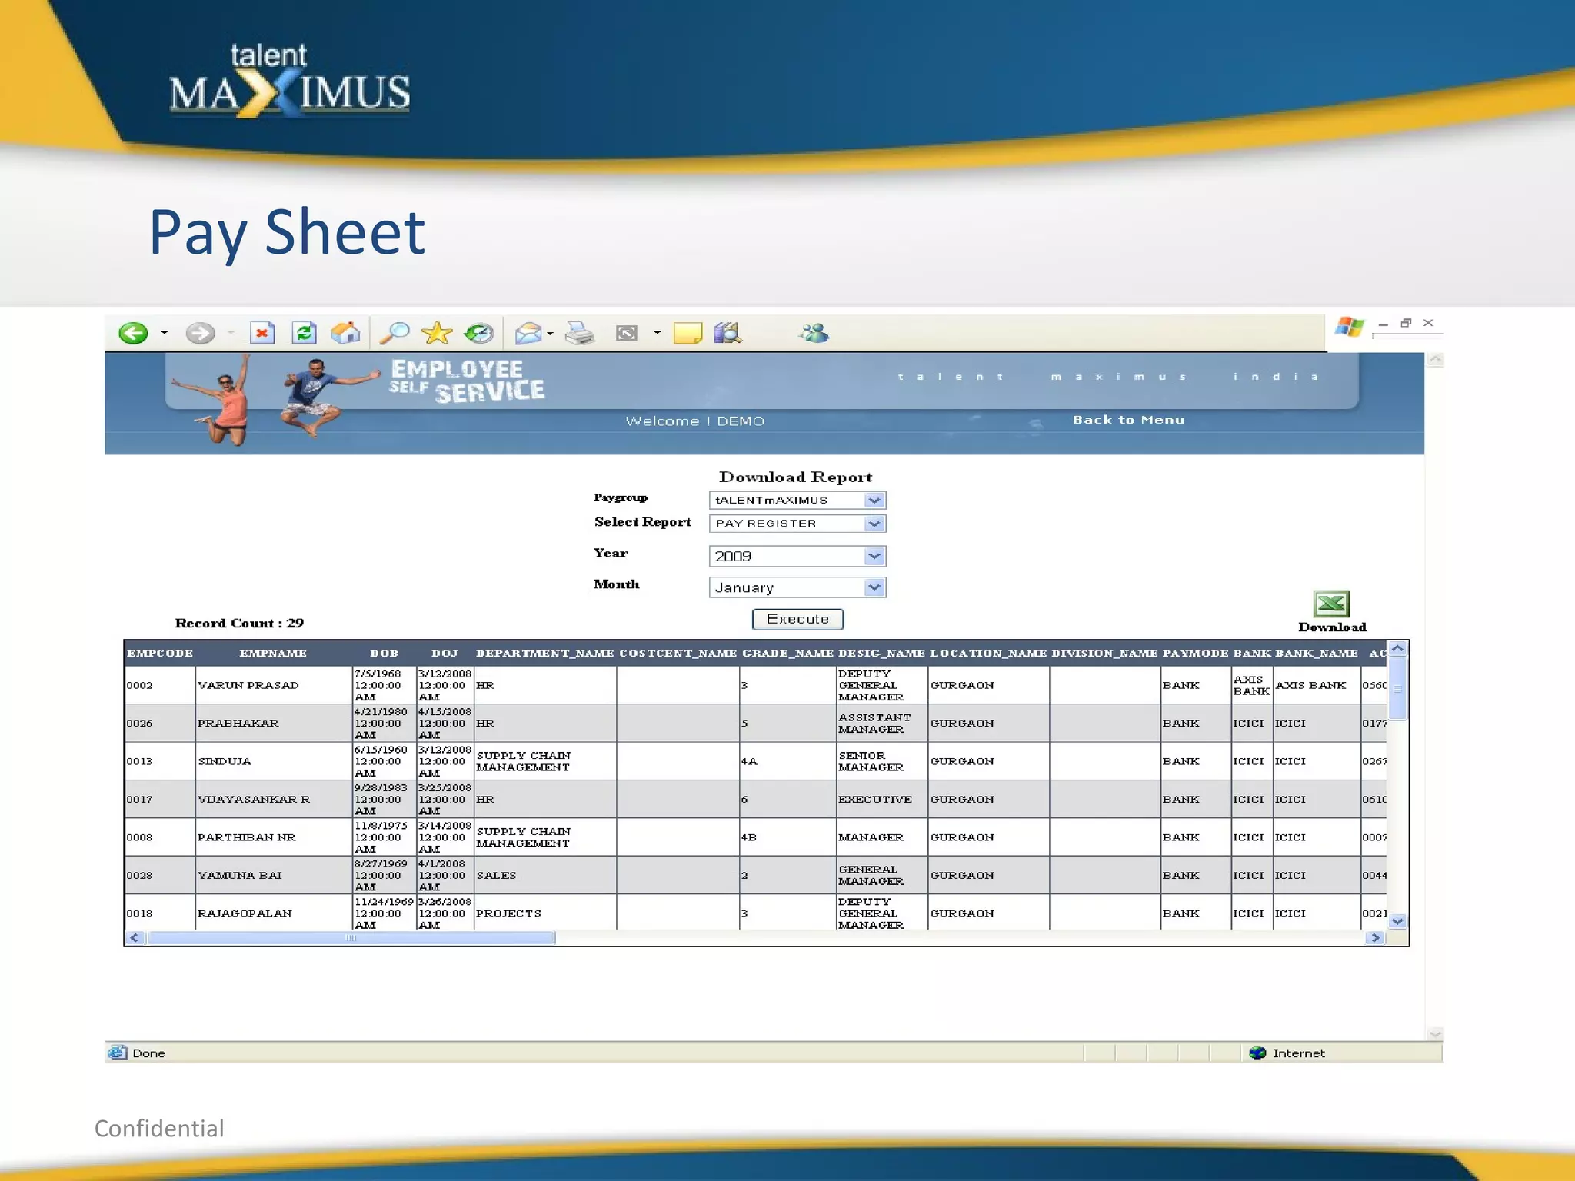Screen dimensions: 1575x1181
Task: Open the Home page icon
Action: click(x=345, y=333)
